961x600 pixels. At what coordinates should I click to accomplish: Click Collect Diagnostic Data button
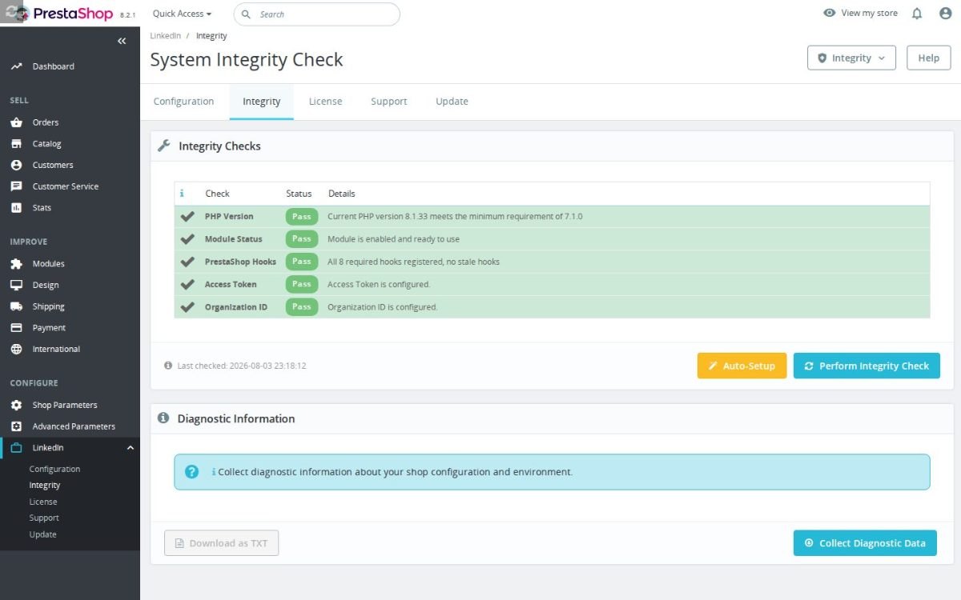865,542
